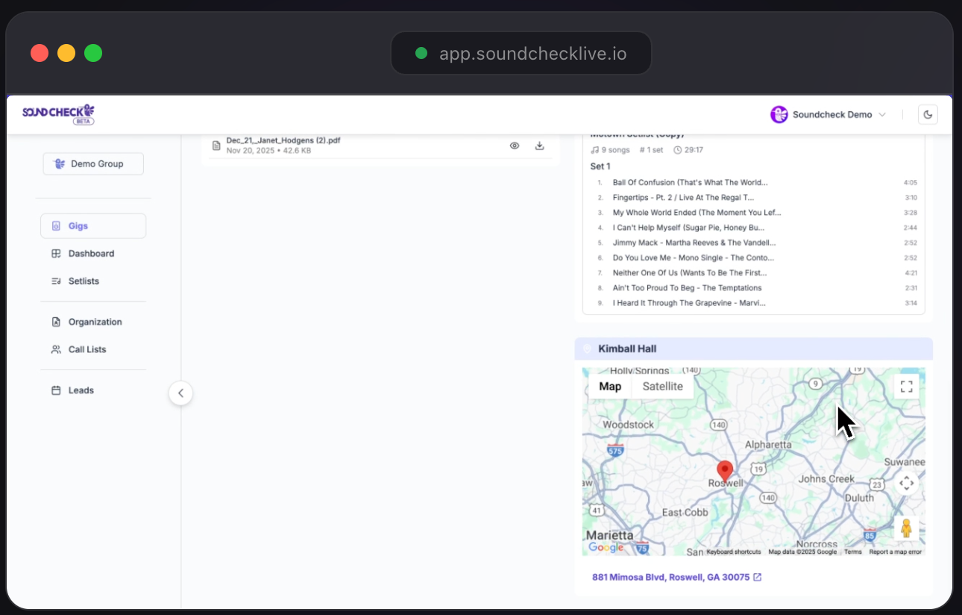The image size is (962, 615).
Task: Click the Leads calendar icon
Action: click(56, 390)
